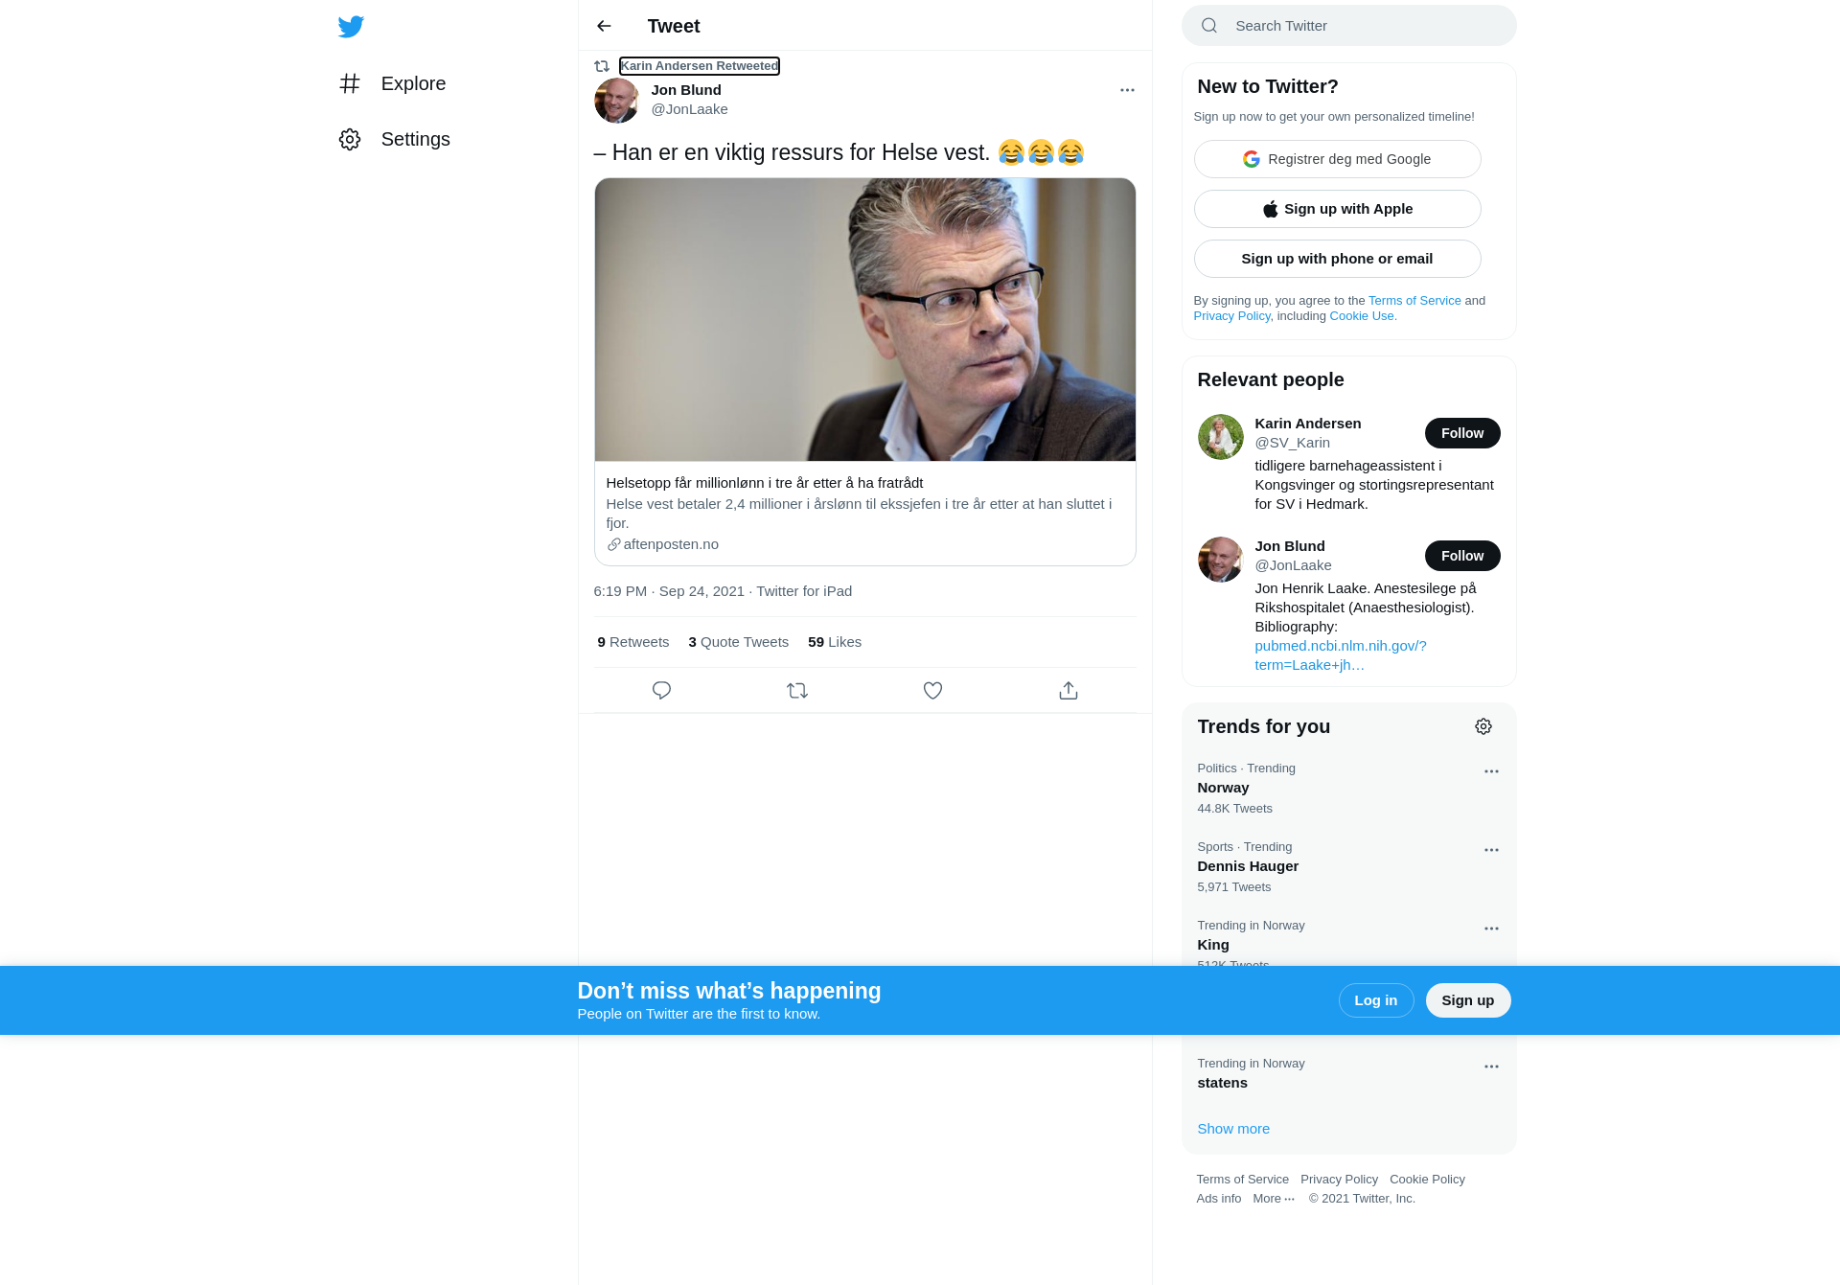Expand options for Norway trend

pyautogui.click(x=1491, y=771)
